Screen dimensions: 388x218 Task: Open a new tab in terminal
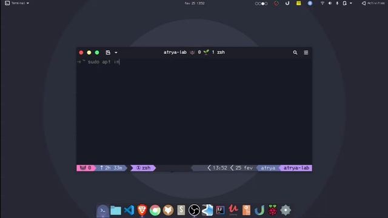point(108,53)
